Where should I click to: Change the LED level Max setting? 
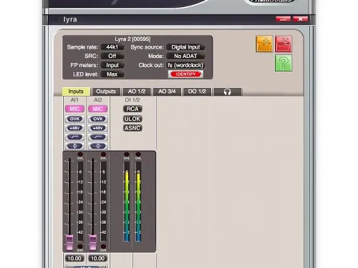point(112,74)
